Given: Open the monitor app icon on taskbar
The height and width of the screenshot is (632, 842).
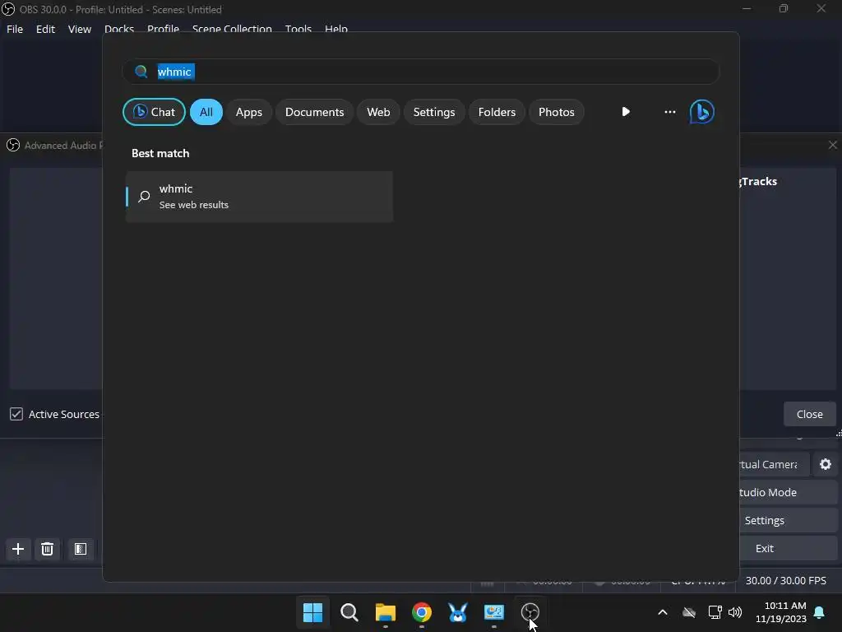Looking at the screenshot, I should [493, 612].
